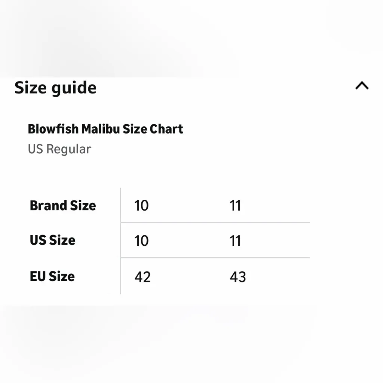The height and width of the screenshot is (383, 383).
Task: Click US Size value 10
Action: (x=141, y=240)
